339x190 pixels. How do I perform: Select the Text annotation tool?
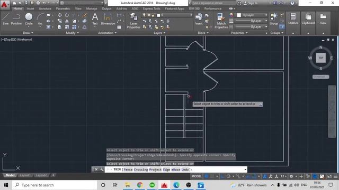tap(95, 19)
